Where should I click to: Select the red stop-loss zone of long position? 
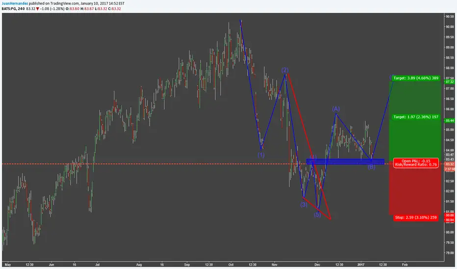point(415,188)
